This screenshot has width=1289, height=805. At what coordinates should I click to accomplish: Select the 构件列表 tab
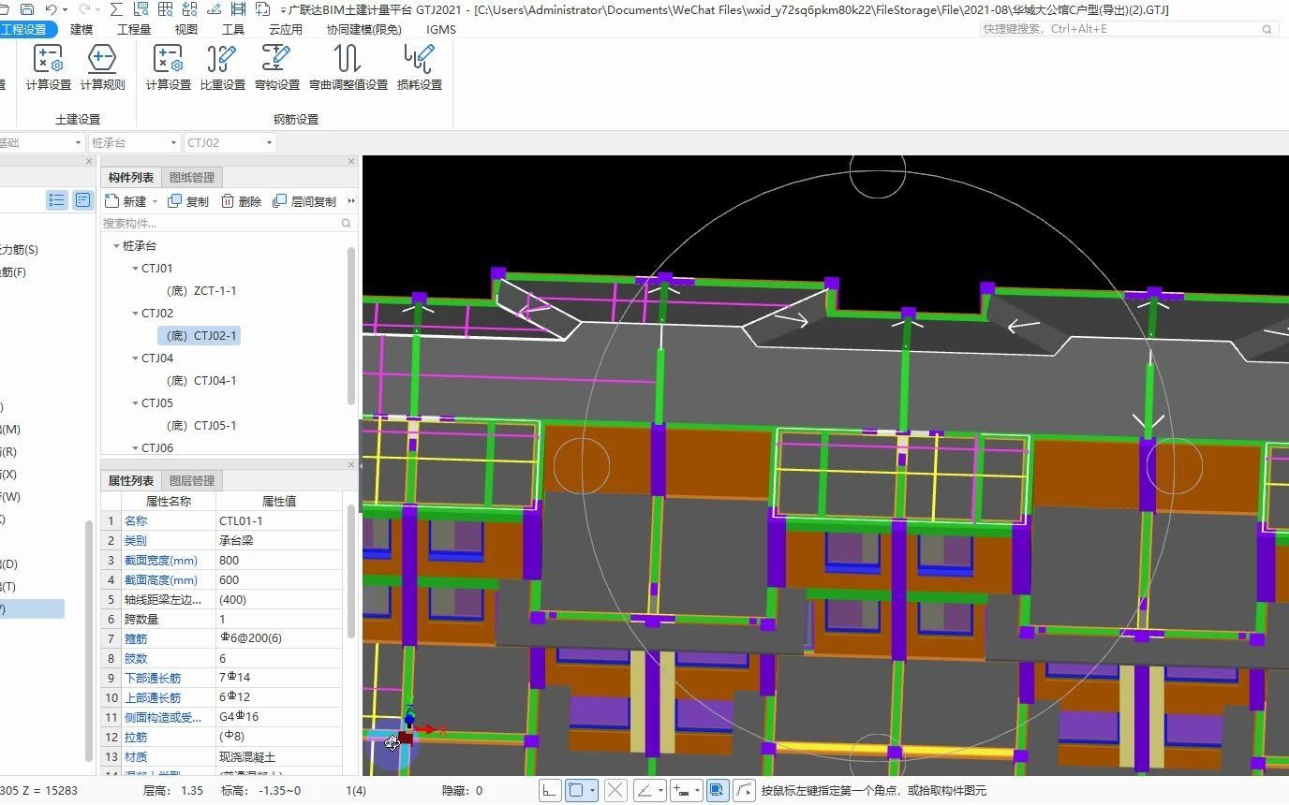(131, 178)
